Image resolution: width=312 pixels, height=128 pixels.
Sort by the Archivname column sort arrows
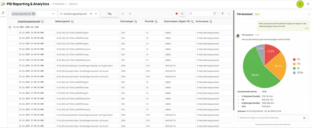pos(211,21)
